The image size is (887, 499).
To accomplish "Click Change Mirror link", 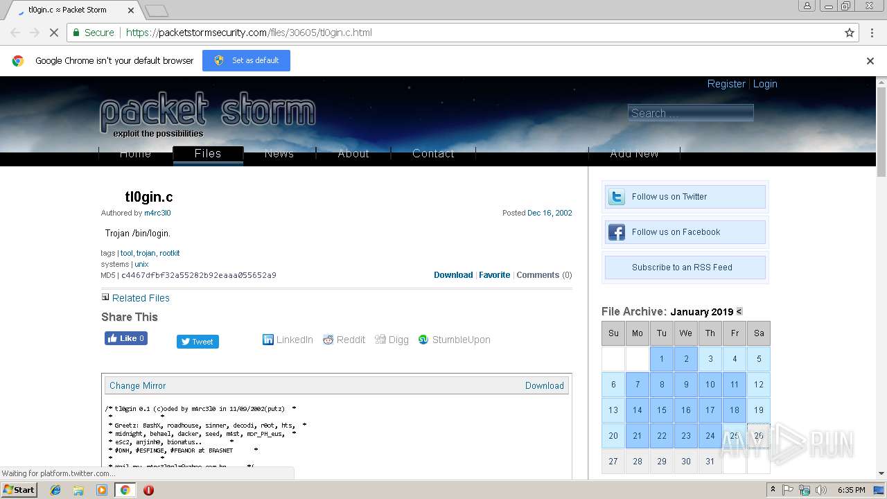I will pos(137,385).
